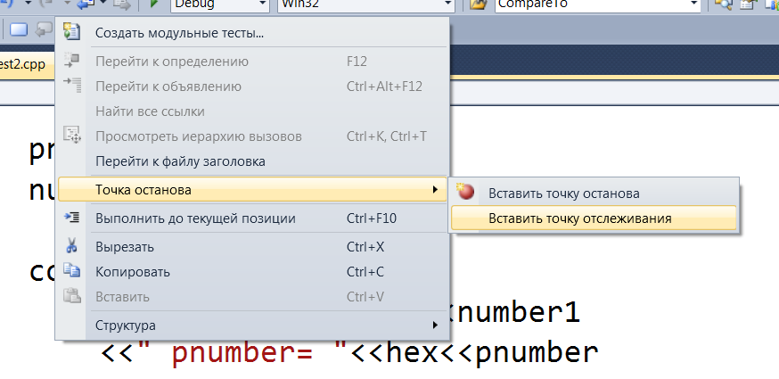Click the Run To Cursor icon (Ctrl+F10 row)

(71, 218)
